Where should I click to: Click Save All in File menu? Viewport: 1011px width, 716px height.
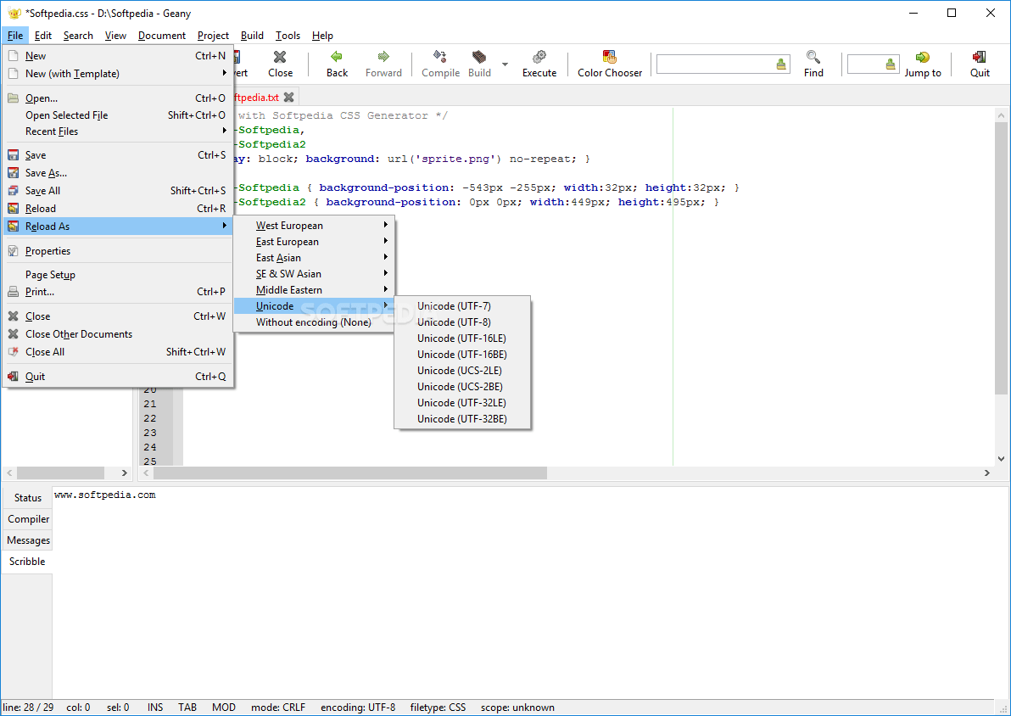coord(118,191)
